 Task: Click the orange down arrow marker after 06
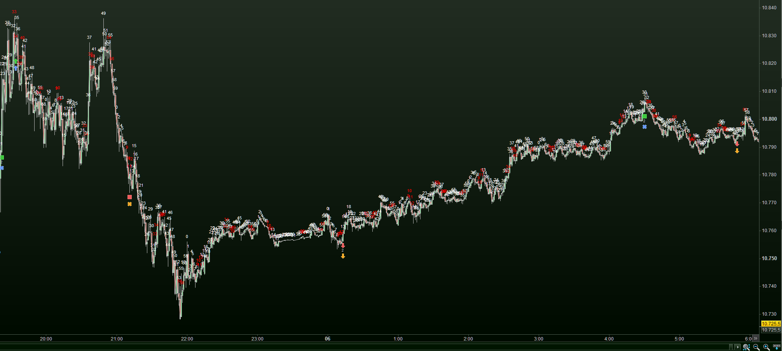pyautogui.click(x=343, y=256)
